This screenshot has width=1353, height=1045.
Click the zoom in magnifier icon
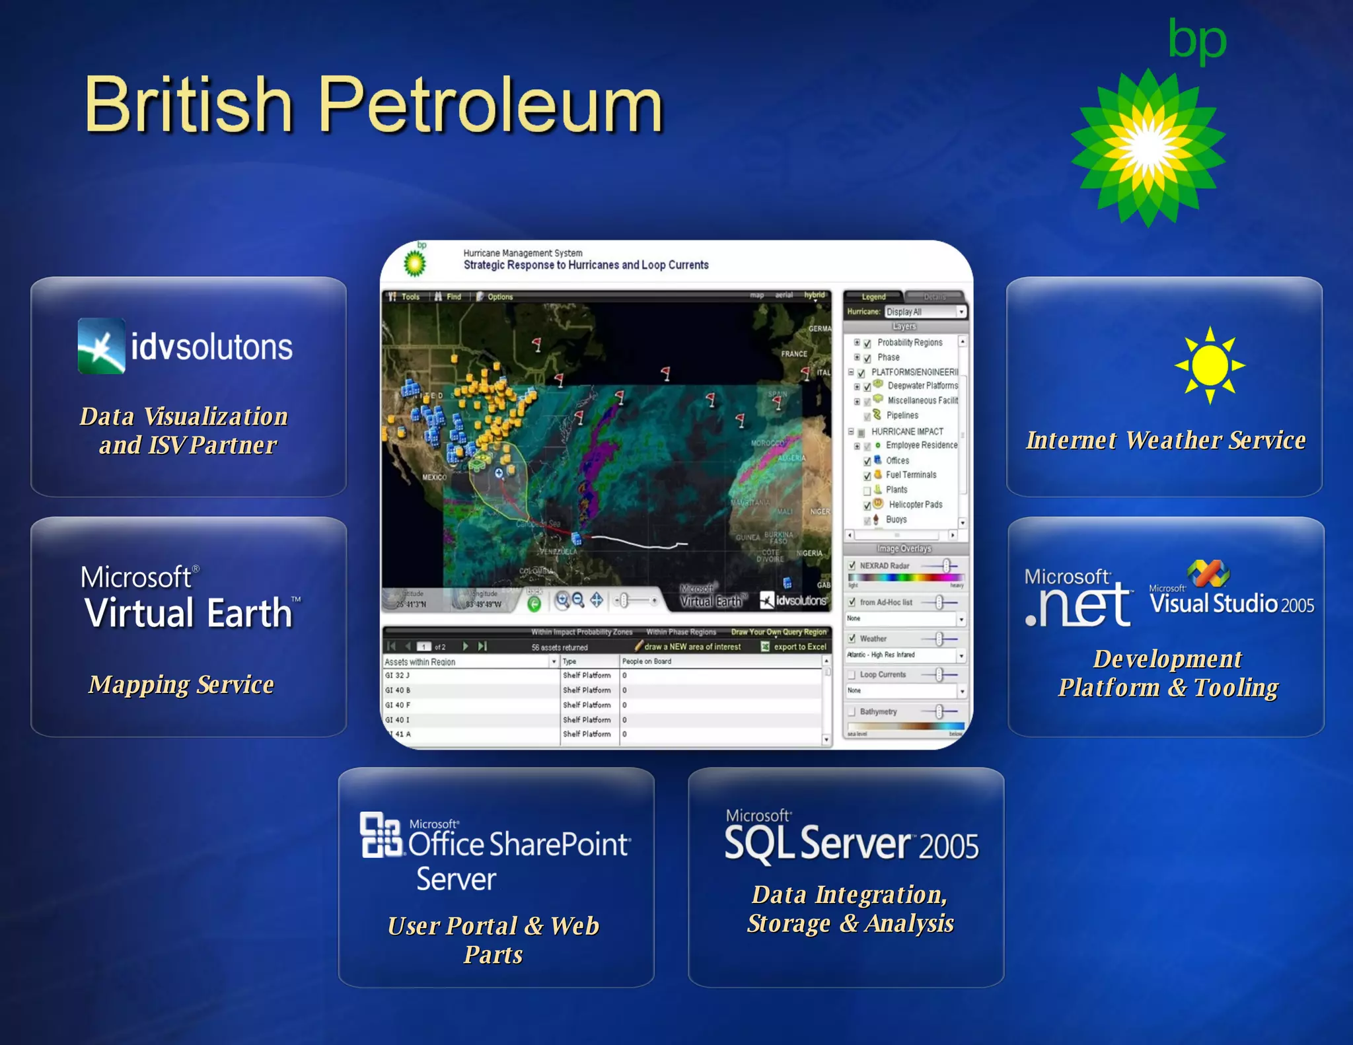562,600
